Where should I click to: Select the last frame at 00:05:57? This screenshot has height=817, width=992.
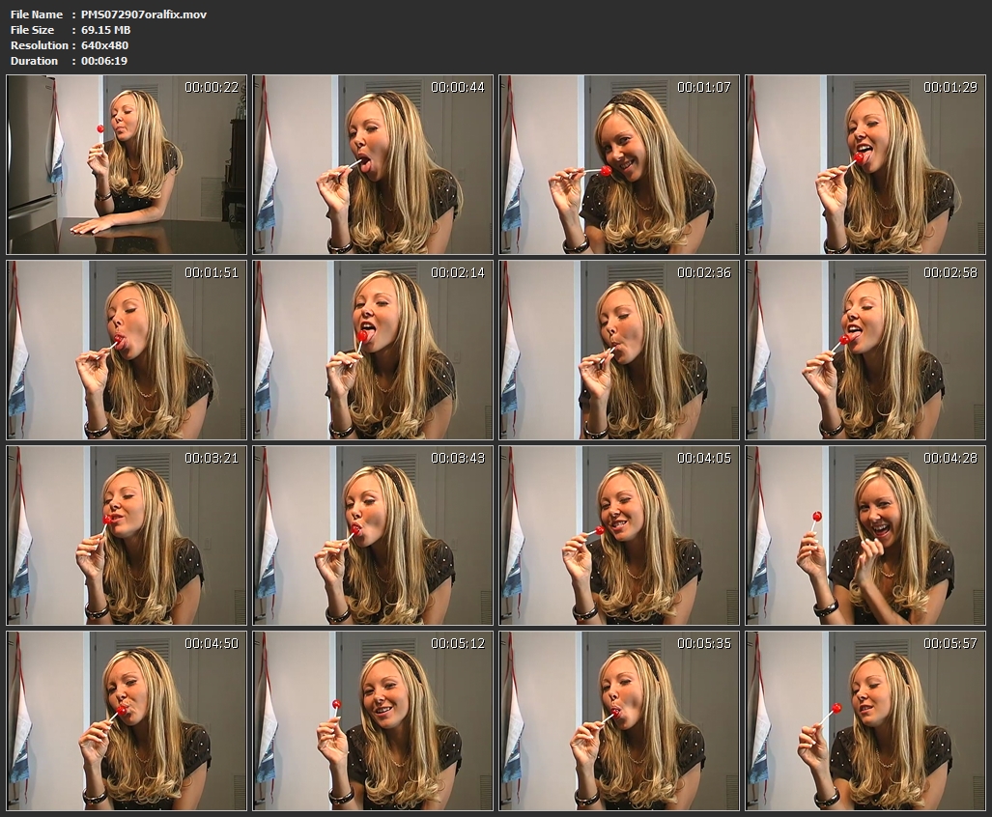[x=865, y=720]
